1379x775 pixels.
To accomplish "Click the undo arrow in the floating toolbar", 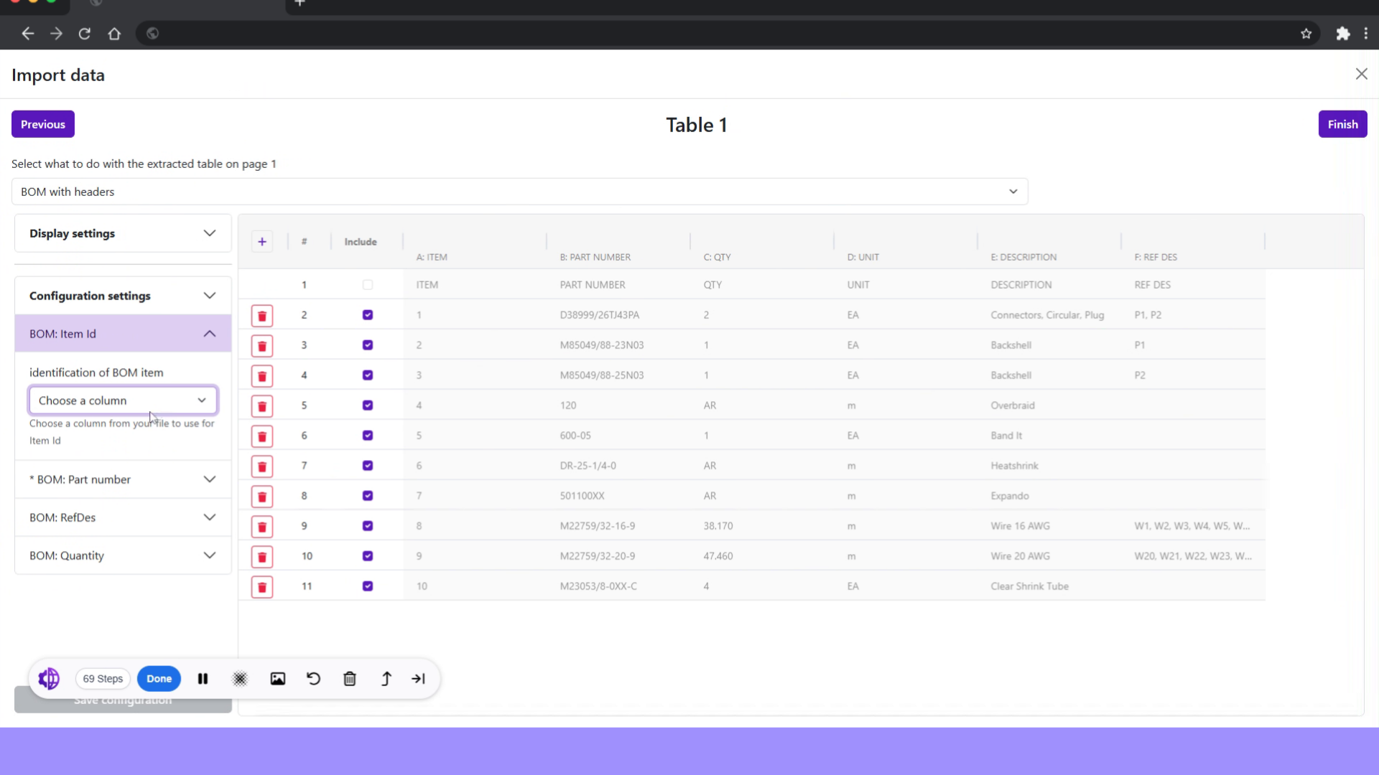I will point(313,678).
